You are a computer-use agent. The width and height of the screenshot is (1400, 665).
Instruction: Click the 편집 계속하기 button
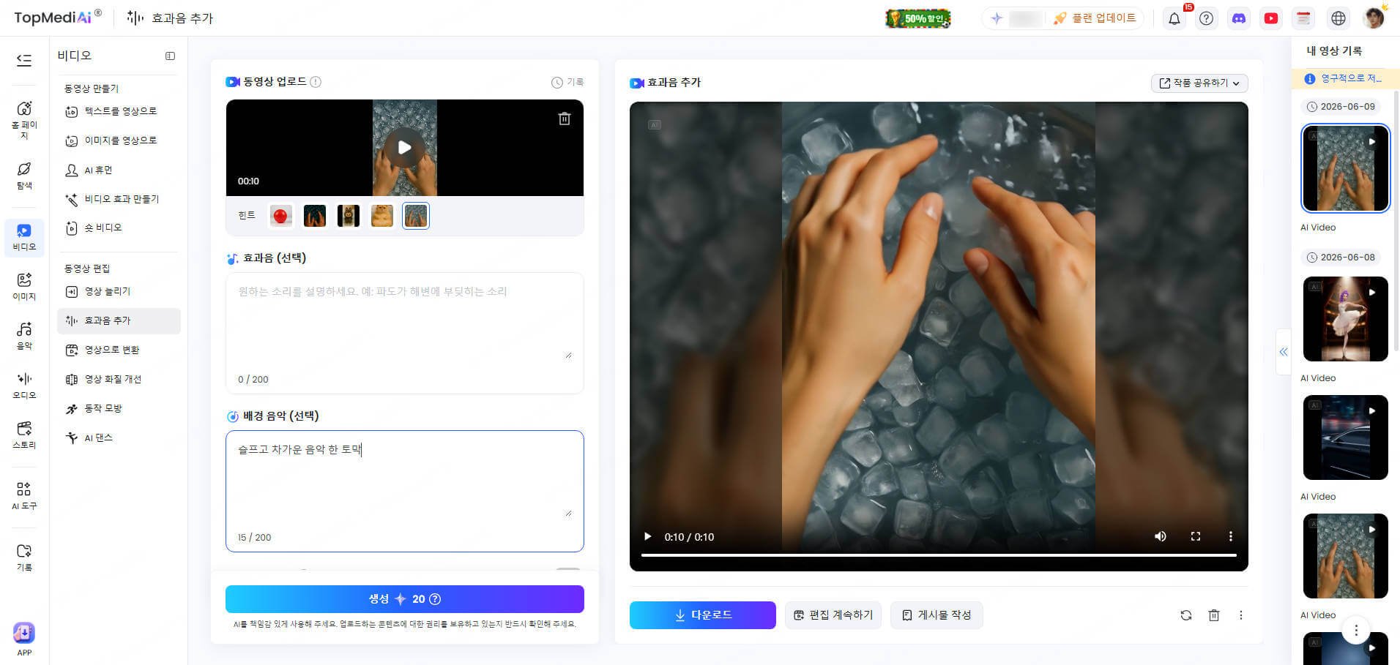click(833, 615)
